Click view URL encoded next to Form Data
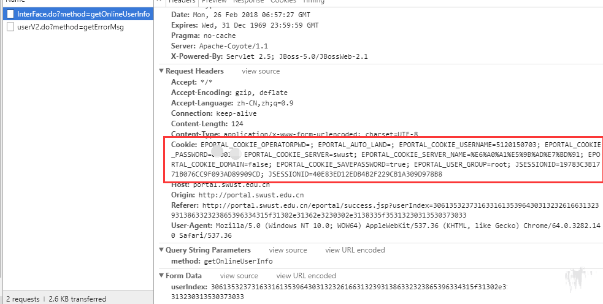Viewport: 603px width, 304px height. [x=306, y=276]
